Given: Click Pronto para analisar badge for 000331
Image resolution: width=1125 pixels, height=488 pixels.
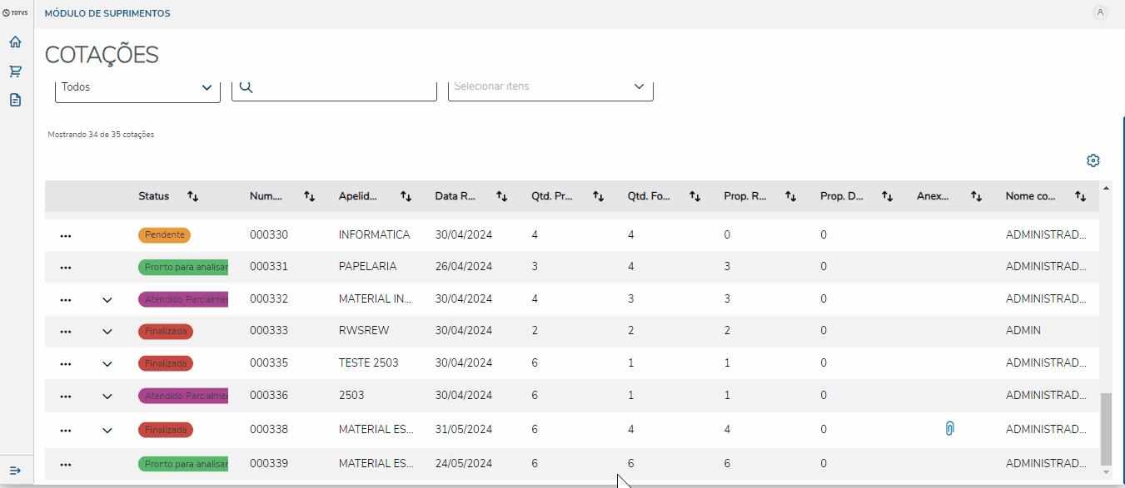Looking at the screenshot, I should pyautogui.click(x=183, y=267).
